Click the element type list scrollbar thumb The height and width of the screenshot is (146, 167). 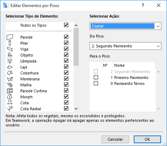pyautogui.click(x=76, y=47)
